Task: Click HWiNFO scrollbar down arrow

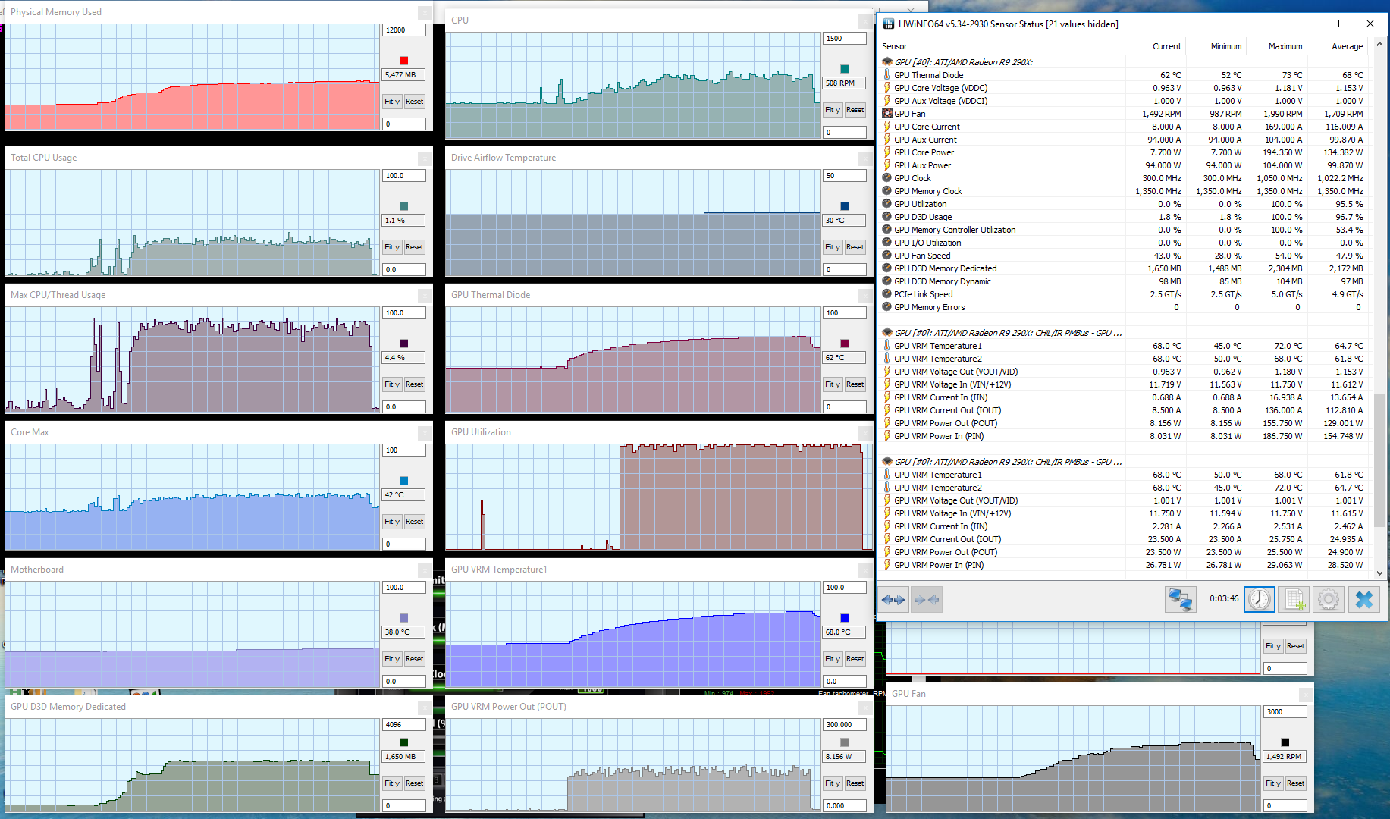Action: [x=1380, y=573]
